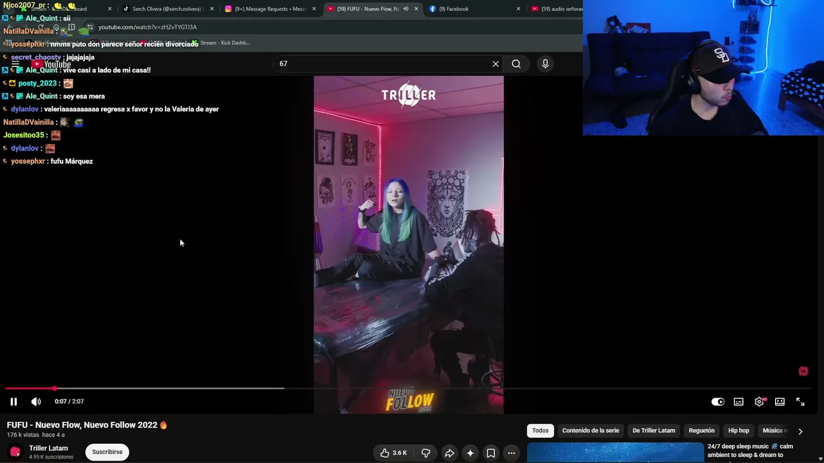Focus the YouTube search field containing 67

pos(384,64)
